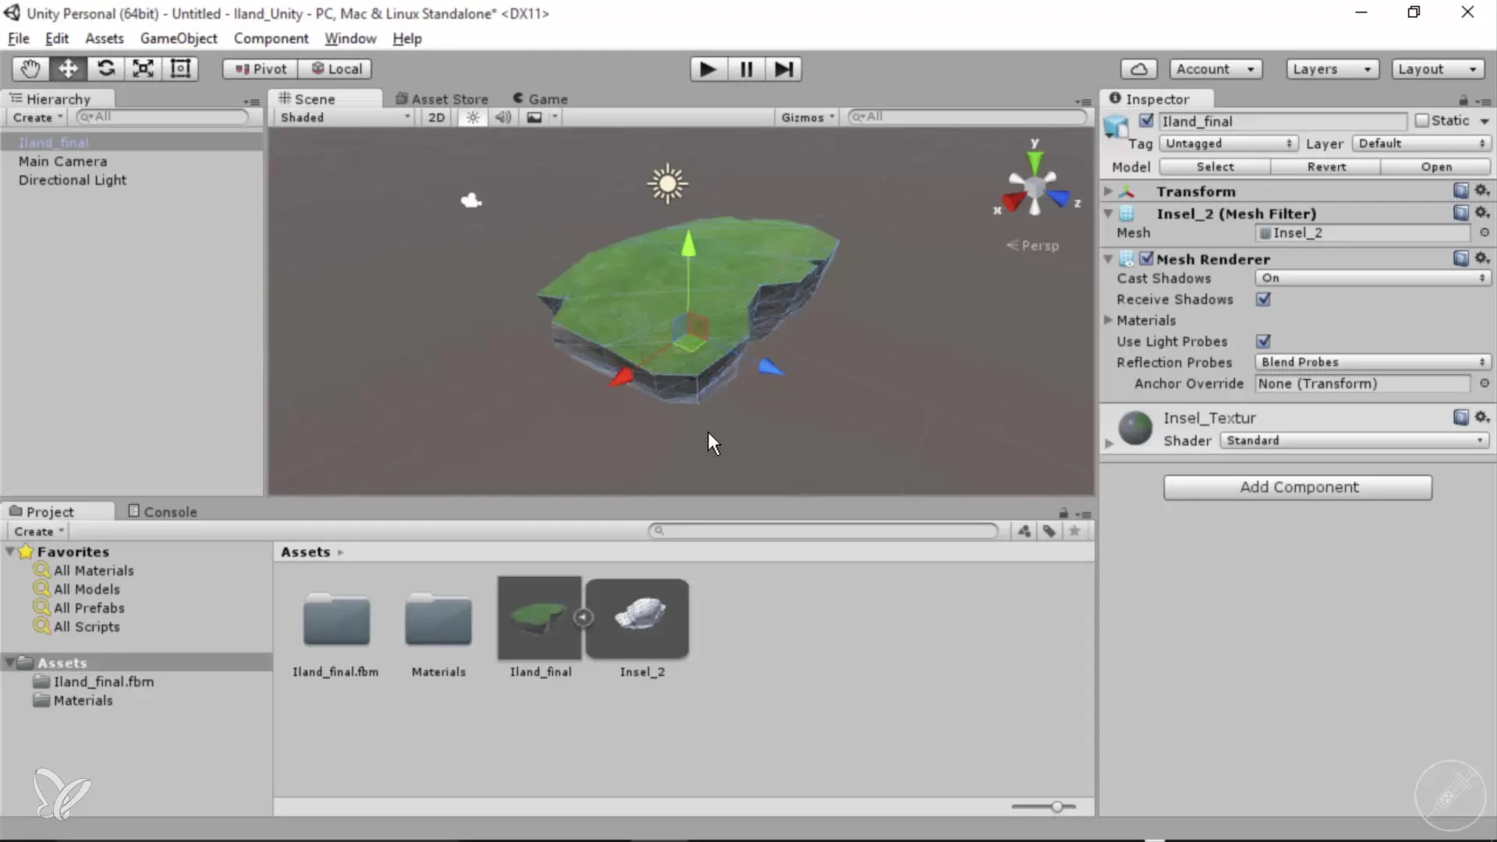Toggle Local handle rotation
The width and height of the screenshot is (1497, 842).
click(x=336, y=69)
